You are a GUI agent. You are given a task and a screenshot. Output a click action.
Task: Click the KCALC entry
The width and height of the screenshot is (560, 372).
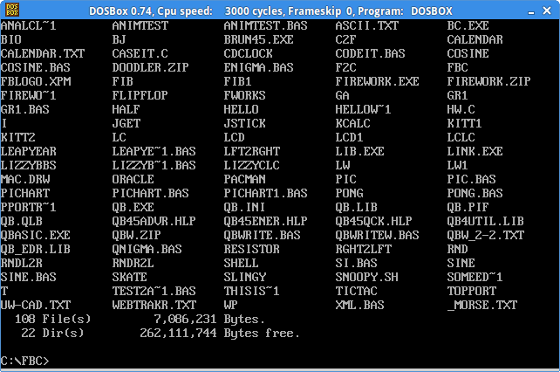(x=352, y=123)
